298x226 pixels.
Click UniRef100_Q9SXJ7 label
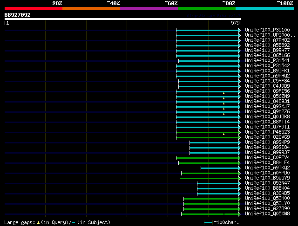pyautogui.click(x=267, y=107)
